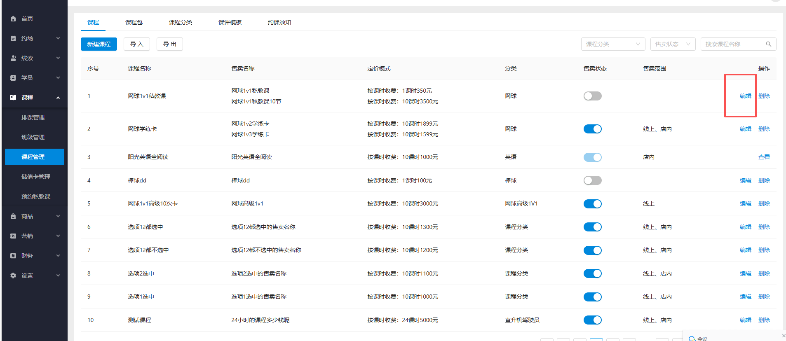The width and height of the screenshot is (786, 341).
Task: Click the 设置 gear icon in sidebar
Action: pos(13,276)
